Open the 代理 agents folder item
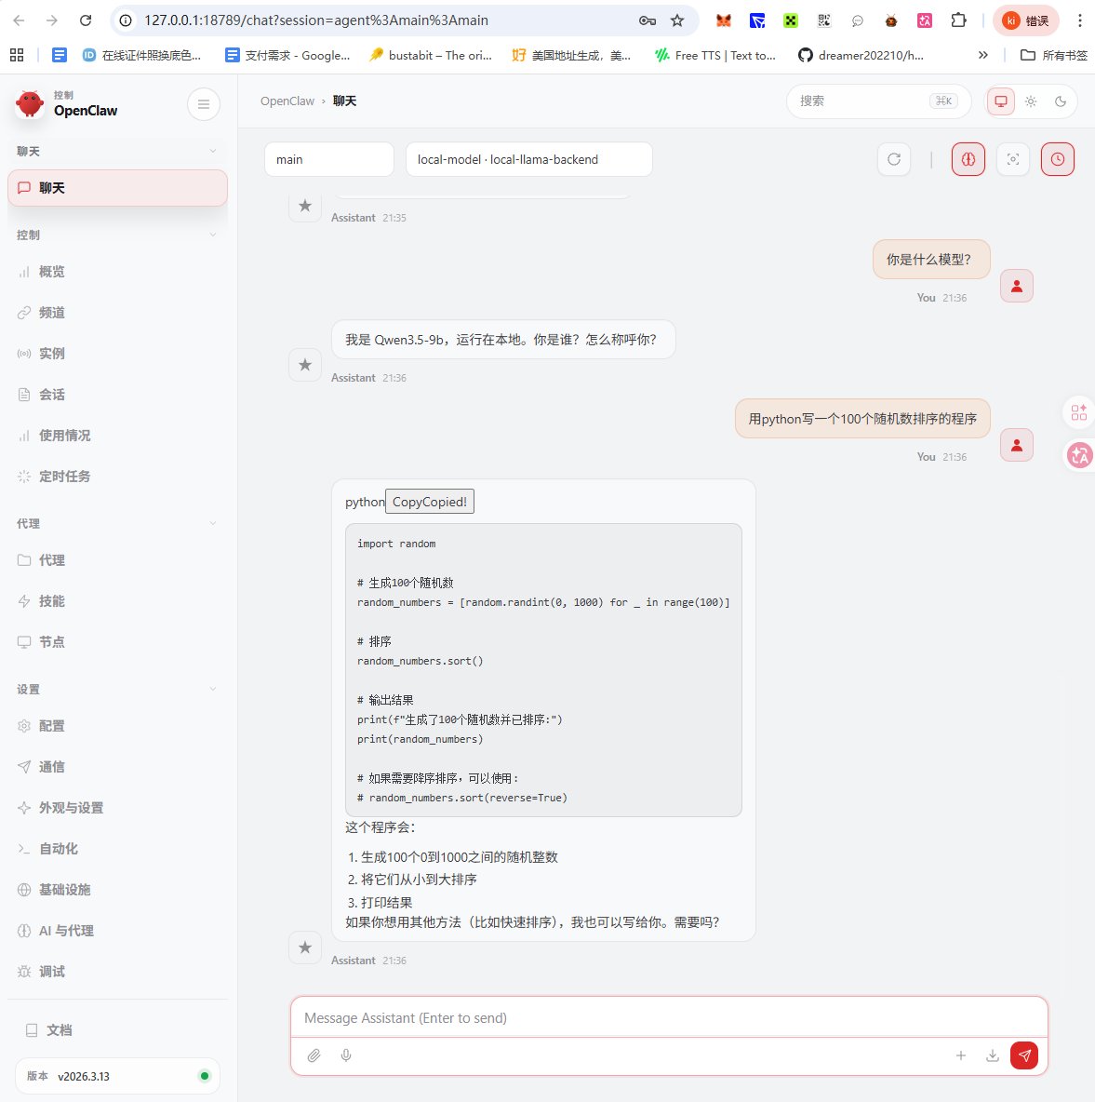 [x=117, y=560]
